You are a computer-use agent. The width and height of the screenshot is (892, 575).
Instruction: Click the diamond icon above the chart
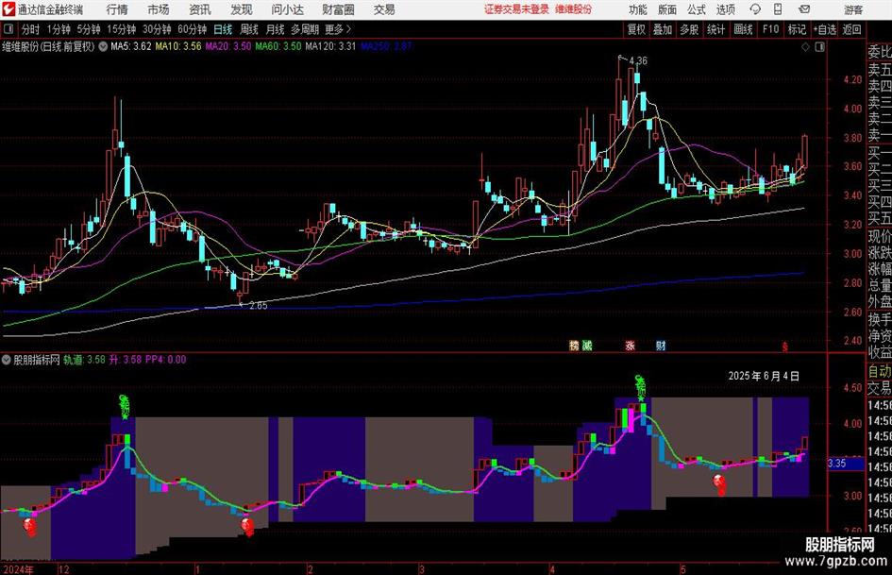pyautogui.click(x=805, y=47)
